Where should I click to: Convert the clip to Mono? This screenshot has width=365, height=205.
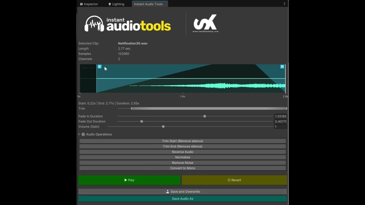[182, 168]
